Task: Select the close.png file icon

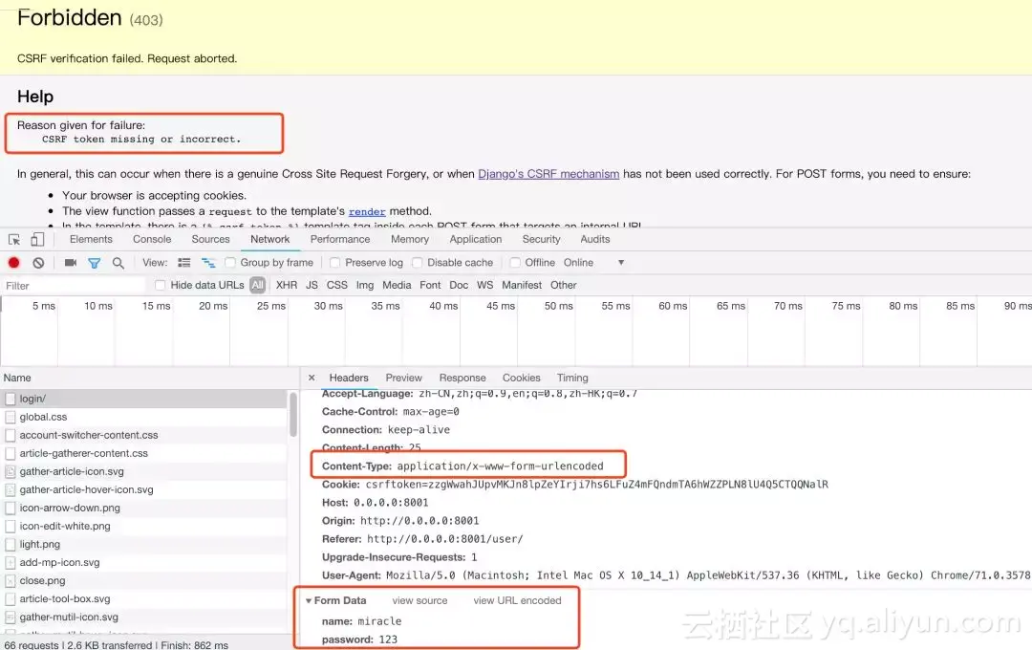Action: (10, 581)
